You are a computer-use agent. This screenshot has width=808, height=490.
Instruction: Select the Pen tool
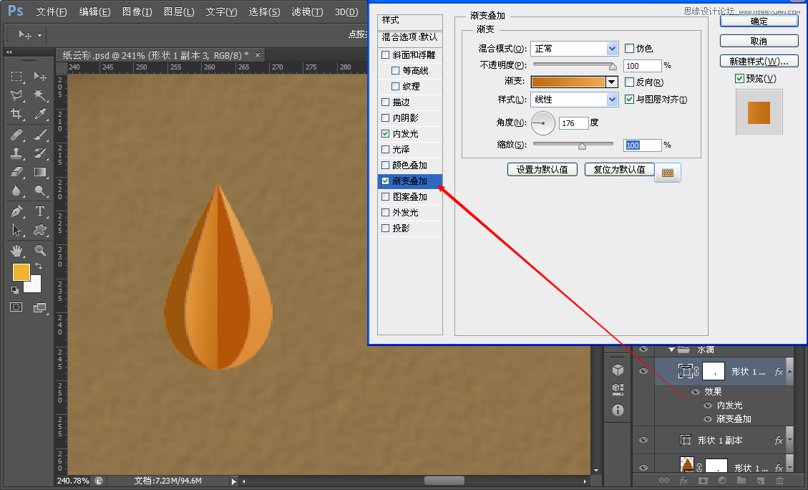(16, 211)
